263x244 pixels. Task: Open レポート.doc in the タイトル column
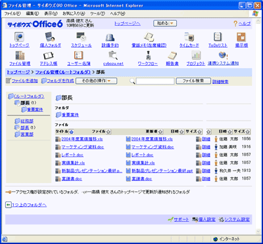[72, 155]
